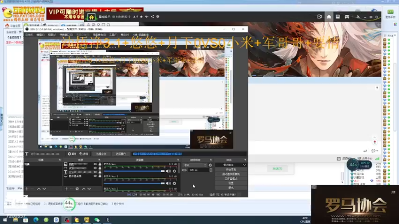Toggle lock on the text source in OBS

[100, 172]
